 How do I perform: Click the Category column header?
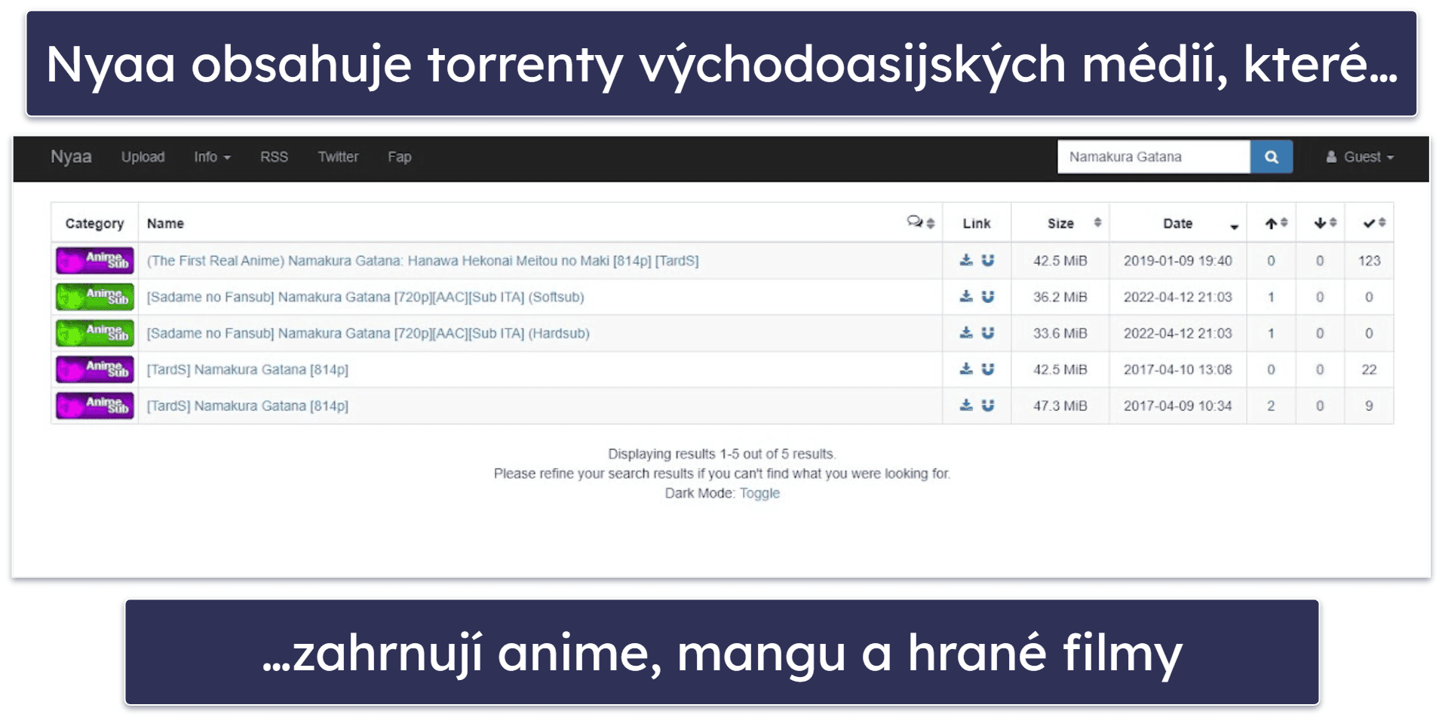coord(94,223)
